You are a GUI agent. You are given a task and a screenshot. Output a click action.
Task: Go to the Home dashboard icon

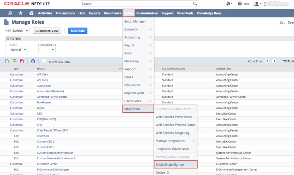(x=31, y=13)
